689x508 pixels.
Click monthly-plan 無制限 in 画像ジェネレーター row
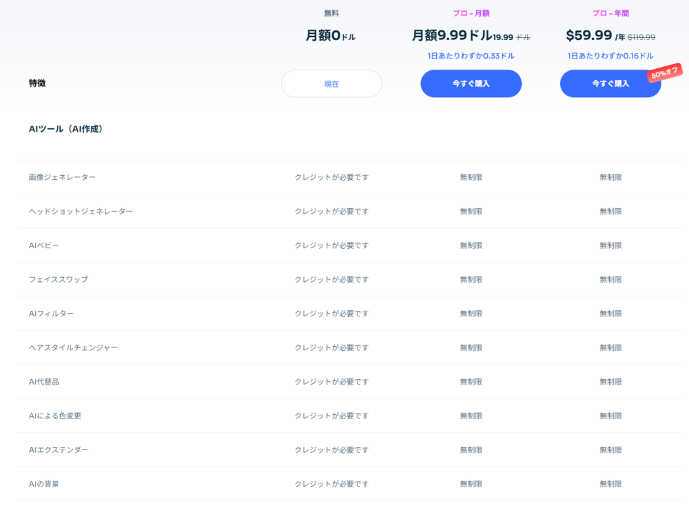[x=471, y=177]
